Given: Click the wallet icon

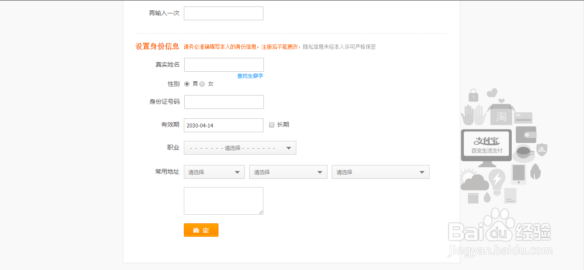Looking at the screenshot, I should [526, 134].
